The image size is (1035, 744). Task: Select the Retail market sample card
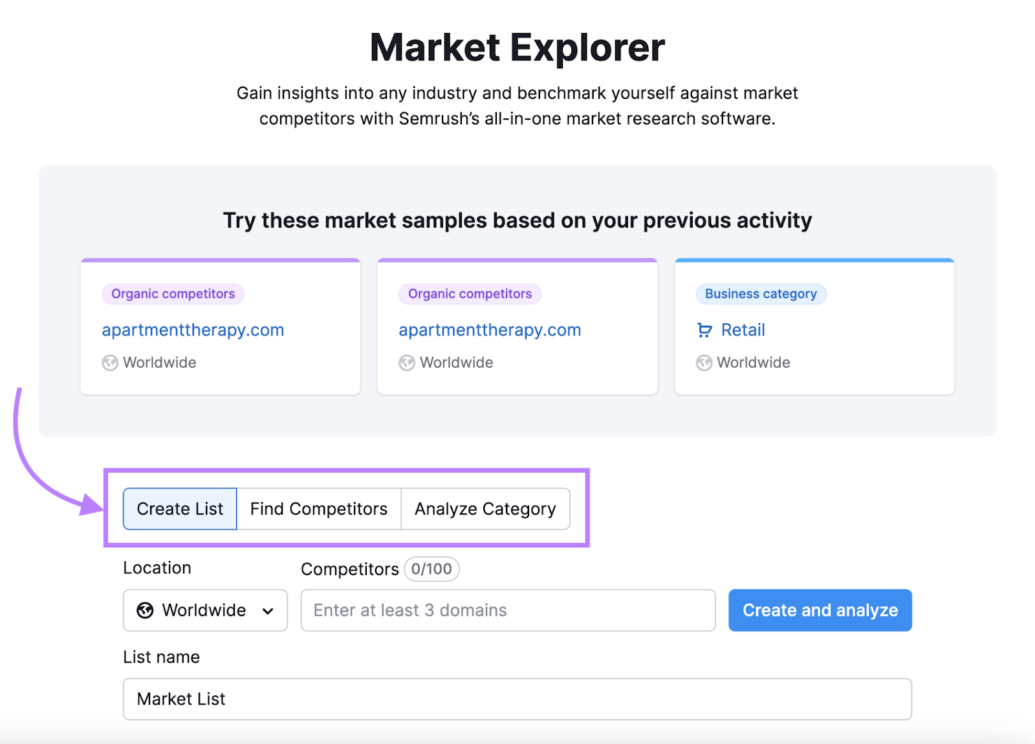coord(814,326)
